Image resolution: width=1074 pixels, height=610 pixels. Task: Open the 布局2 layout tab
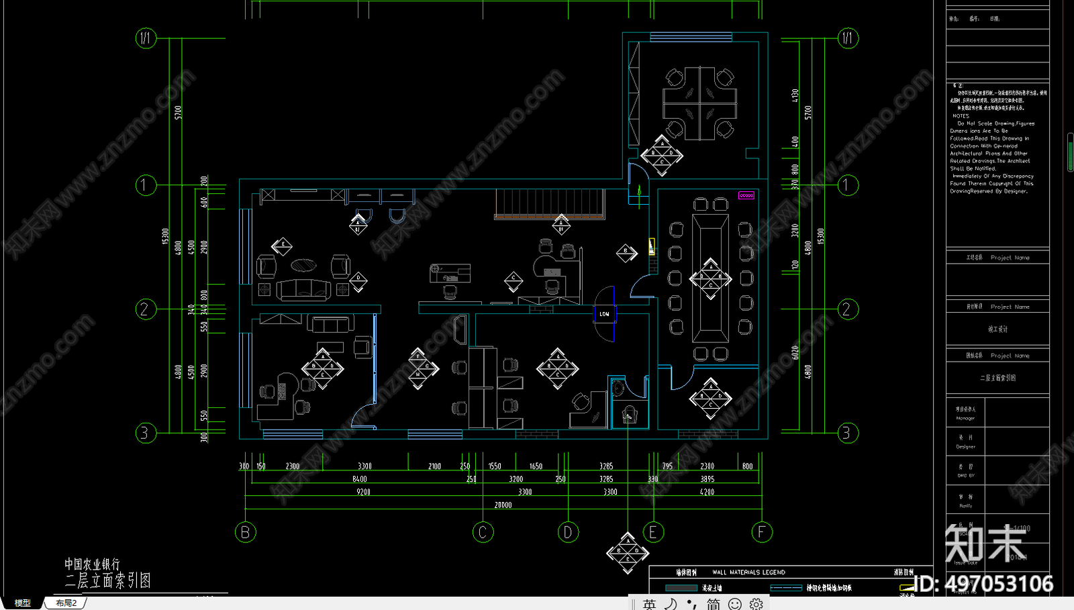[66, 603]
